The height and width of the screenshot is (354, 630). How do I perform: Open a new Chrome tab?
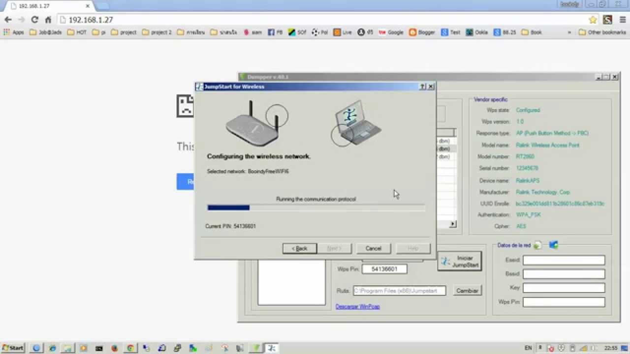coord(102,6)
